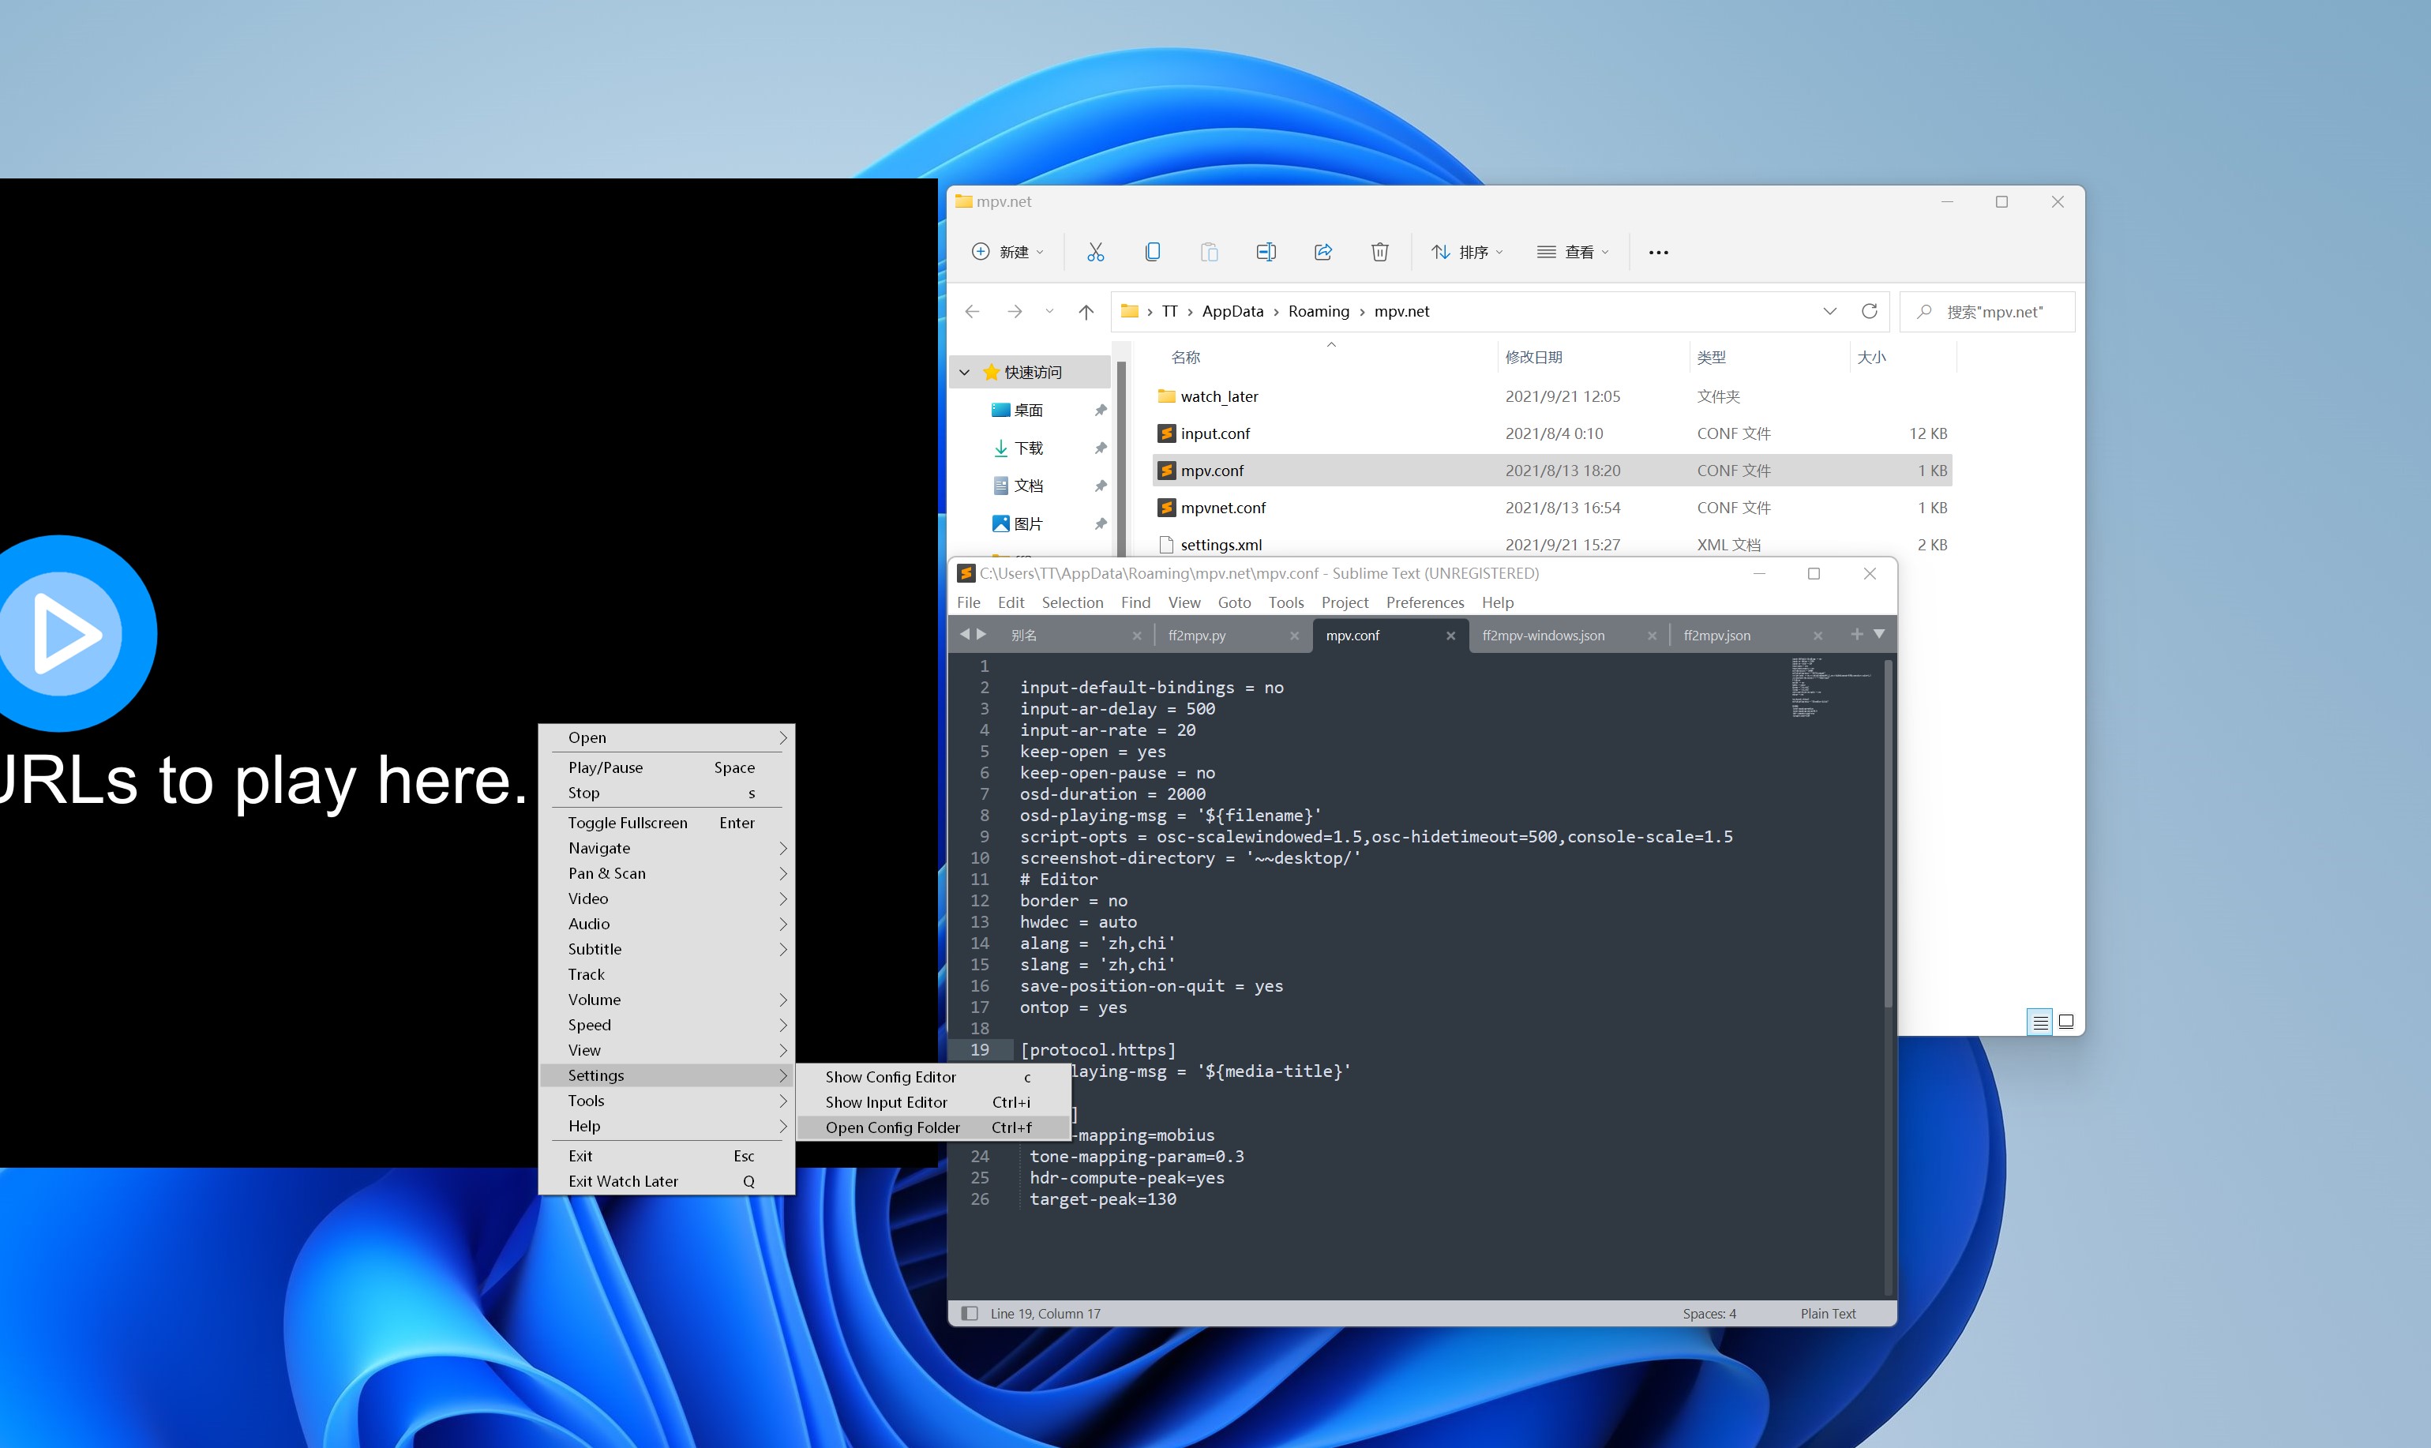Screen dimensions: 2431x1448
Task: Click the Copy icon in Explorer toolbar
Action: pyautogui.click(x=1152, y=252)
